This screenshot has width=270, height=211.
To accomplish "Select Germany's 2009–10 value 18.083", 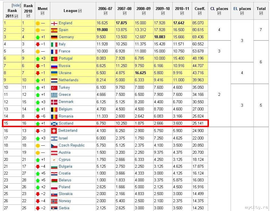I will pyautogui.click(x=160, y=37).
